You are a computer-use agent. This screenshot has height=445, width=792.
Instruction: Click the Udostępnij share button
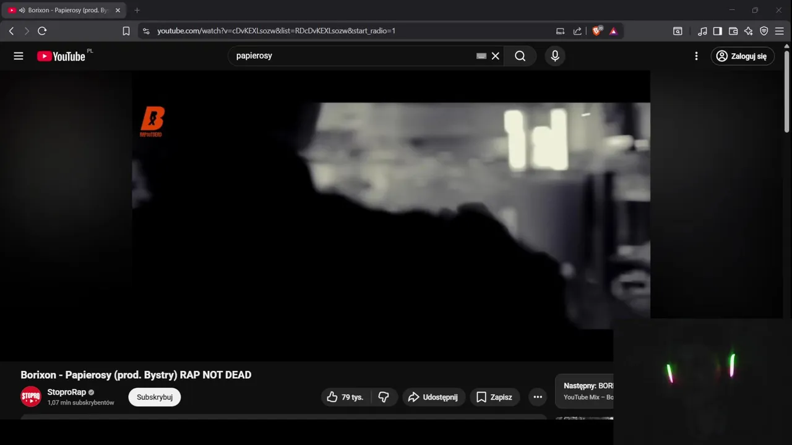pos(433,397)
